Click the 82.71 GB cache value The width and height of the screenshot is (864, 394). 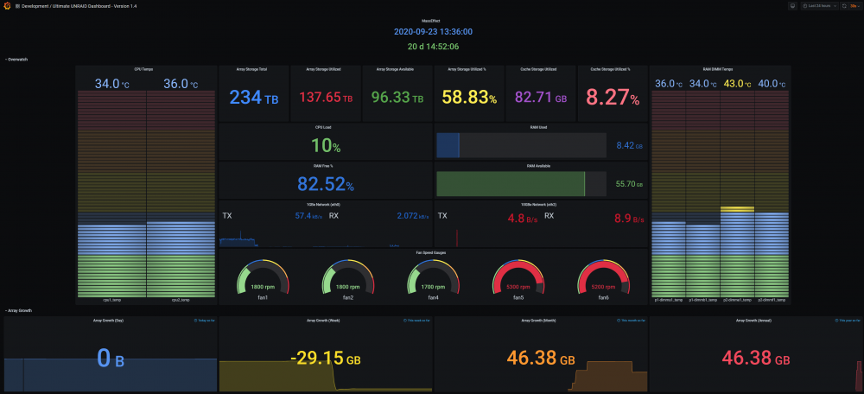(541, 98)
